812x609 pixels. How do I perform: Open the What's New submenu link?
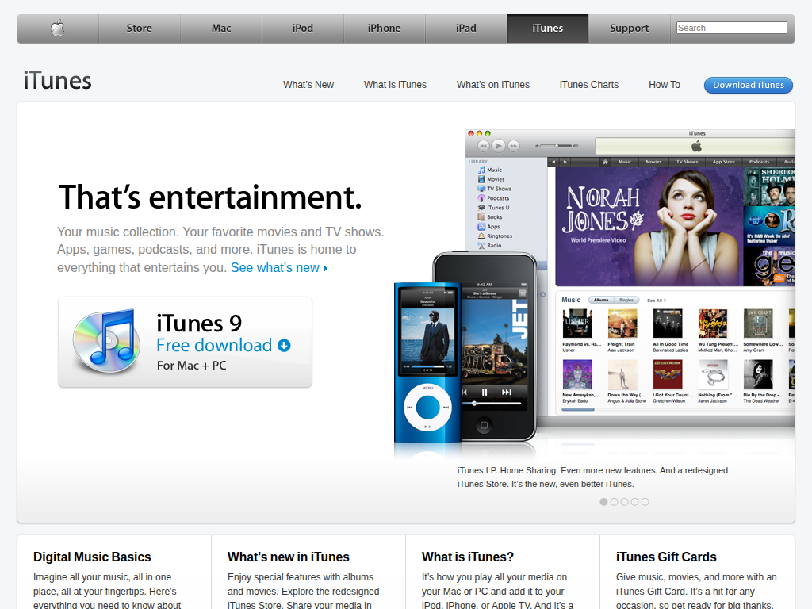(308, 84)
